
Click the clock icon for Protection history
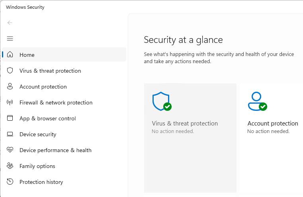[10, 182]
